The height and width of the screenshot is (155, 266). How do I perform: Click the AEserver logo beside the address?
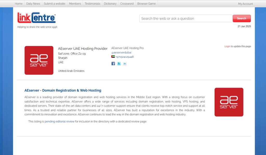tap(39, 60)
